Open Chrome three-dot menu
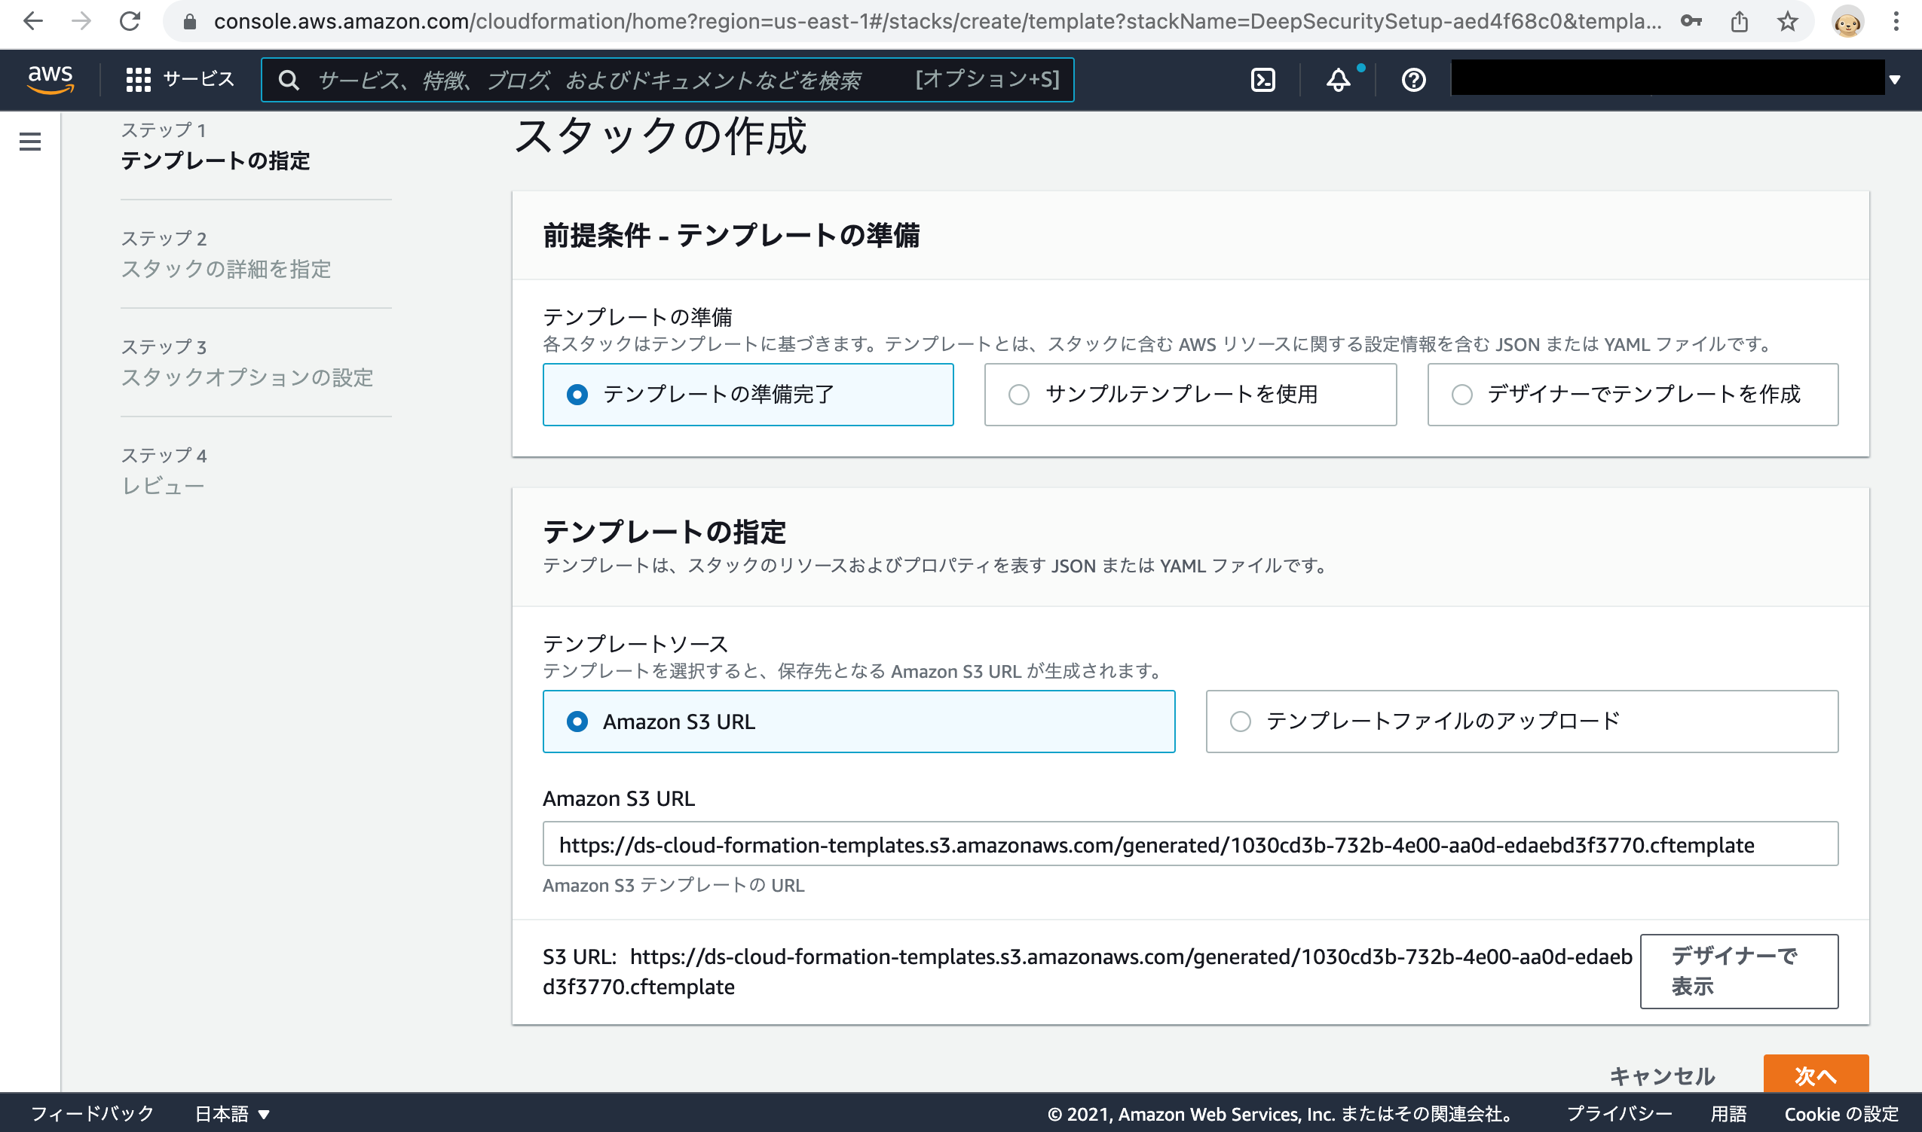 1896,21
